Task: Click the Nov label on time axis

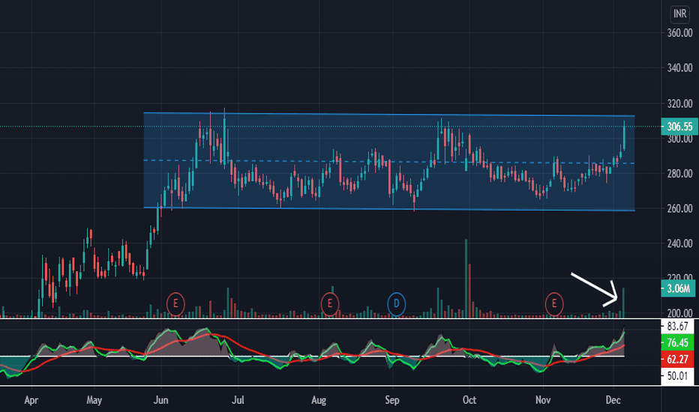Action: pos(543,400)
